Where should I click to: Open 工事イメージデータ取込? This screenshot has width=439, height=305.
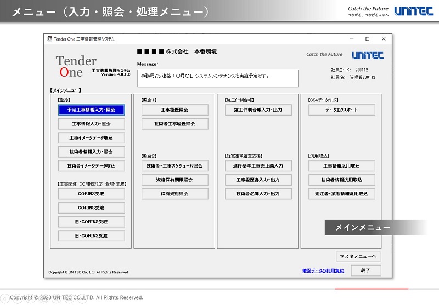(91, 137)
